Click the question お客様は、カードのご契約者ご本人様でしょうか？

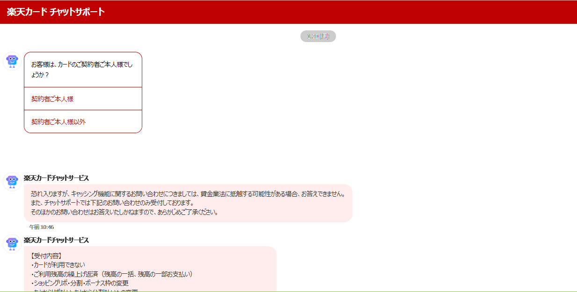pyautogui.click(x=82, y=70)
